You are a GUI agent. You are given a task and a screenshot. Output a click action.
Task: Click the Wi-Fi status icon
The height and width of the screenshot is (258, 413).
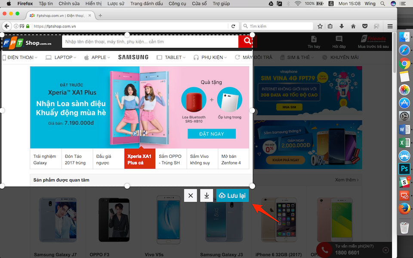(298, 3)
